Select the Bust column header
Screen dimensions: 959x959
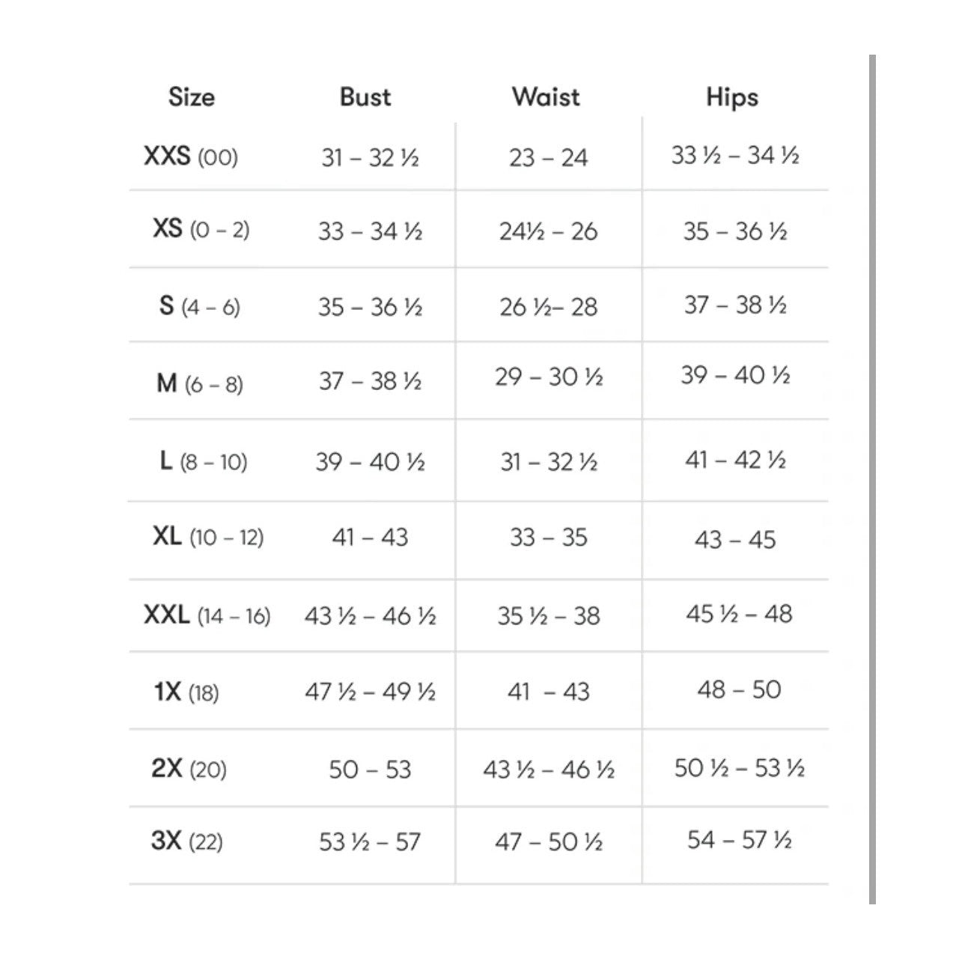tap(365, 97)
